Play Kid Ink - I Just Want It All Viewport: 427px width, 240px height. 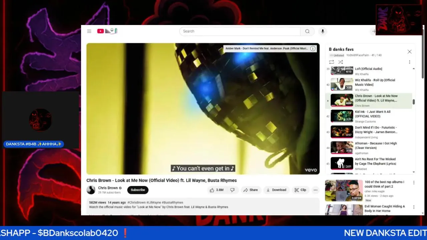[369, 116]
